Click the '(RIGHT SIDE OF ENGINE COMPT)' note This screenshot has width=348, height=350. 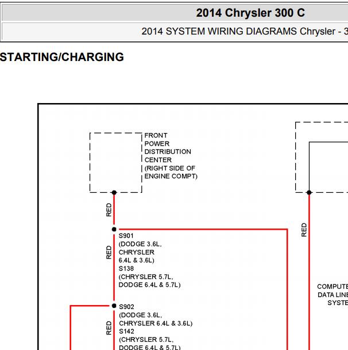coord(171,172)
